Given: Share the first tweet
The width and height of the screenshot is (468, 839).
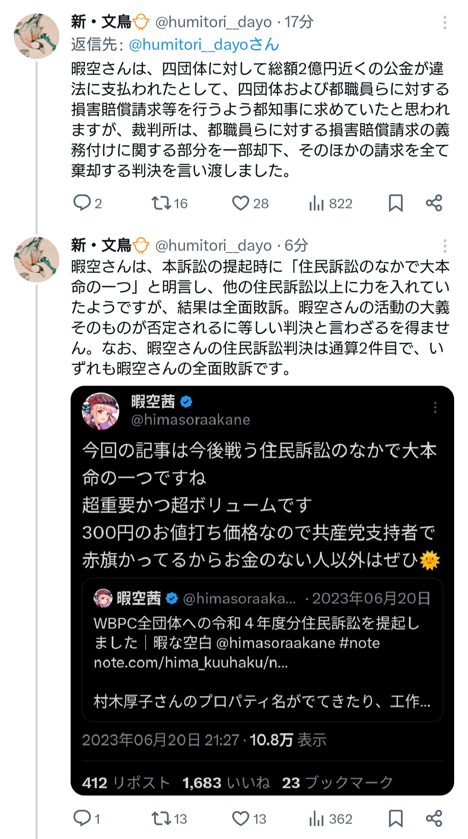Looking at the screenshot, I should click(x=434, y=203).
